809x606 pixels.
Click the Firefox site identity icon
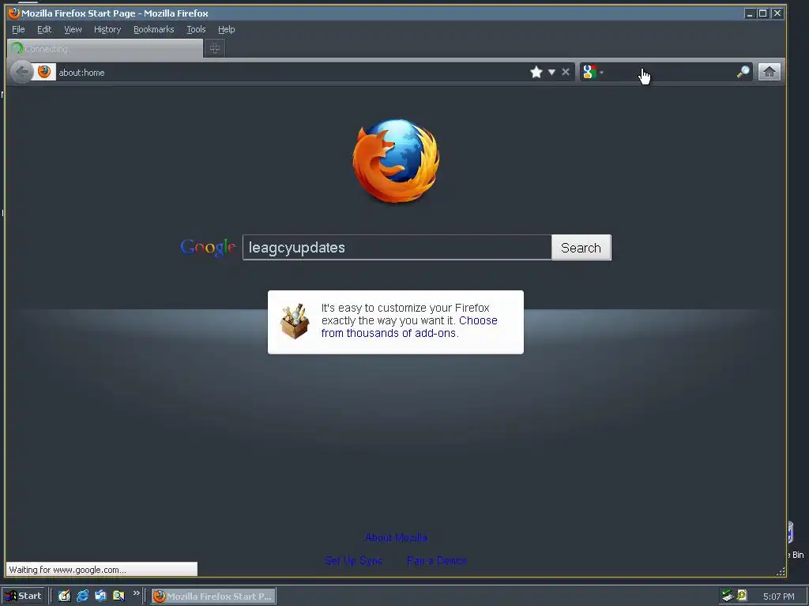tap(44, 72)
